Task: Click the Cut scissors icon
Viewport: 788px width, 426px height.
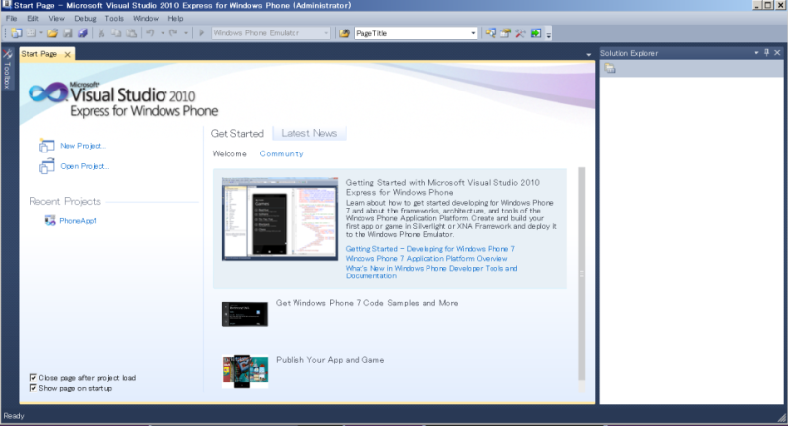Action: point(101,33)
